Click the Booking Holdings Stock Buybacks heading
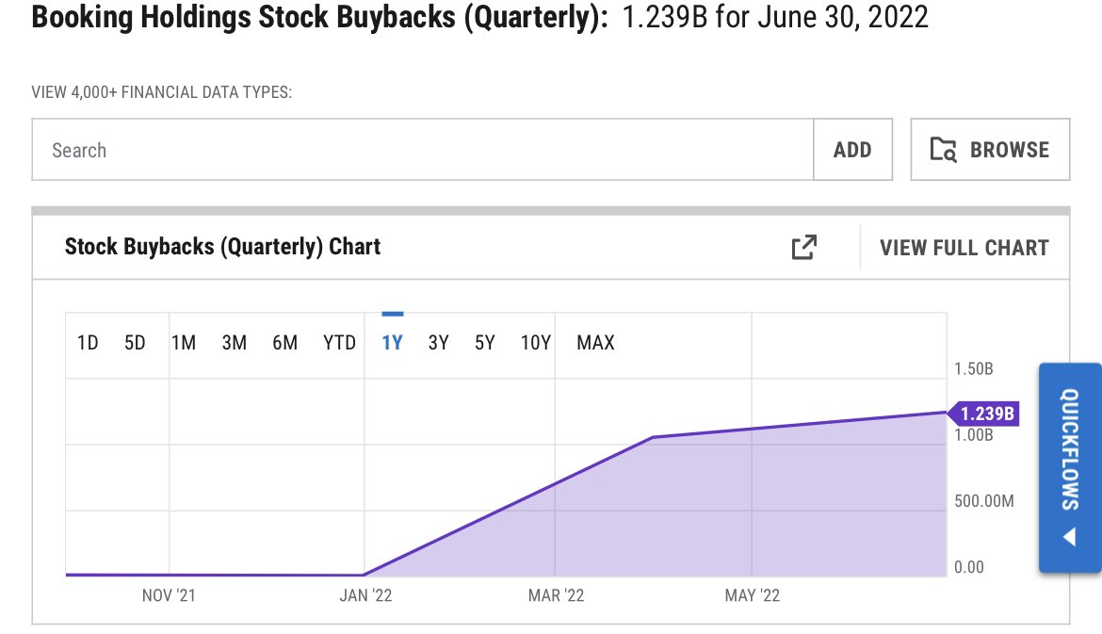The image size is (1102, 634). [320, 17]
